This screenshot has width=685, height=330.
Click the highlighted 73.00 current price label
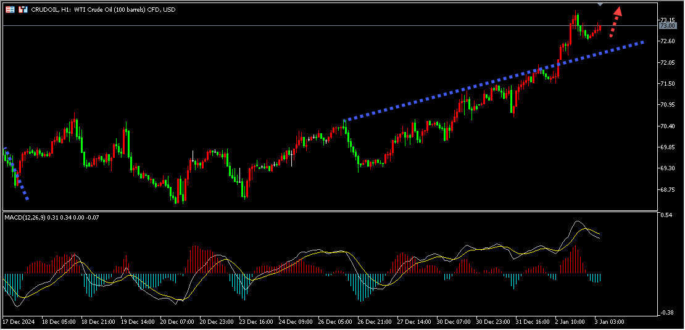pyautogui.click(x=668, y=26)
